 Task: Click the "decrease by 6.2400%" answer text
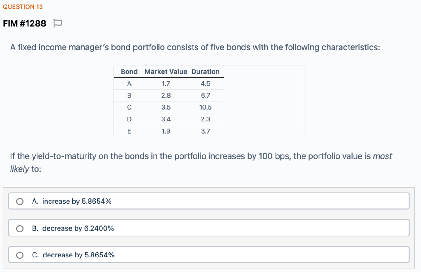pos(78,229)
